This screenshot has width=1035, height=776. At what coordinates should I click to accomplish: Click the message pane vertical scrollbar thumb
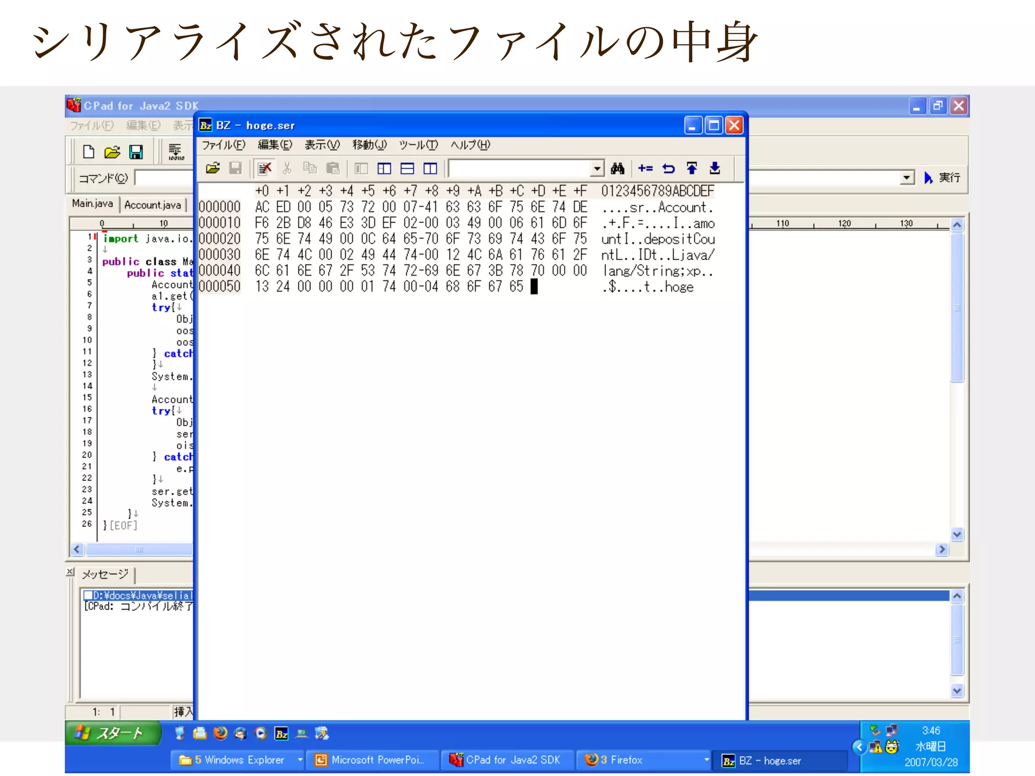(957, 640)
